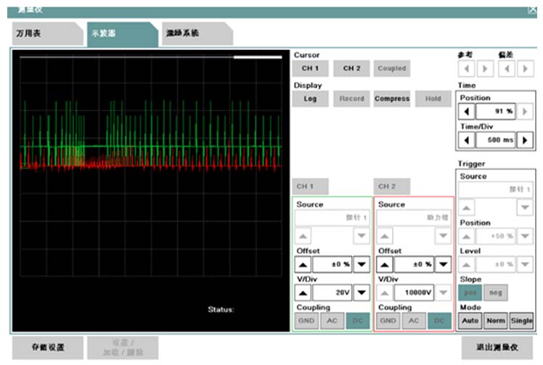Enable Compress display mode

pos(392,99)
